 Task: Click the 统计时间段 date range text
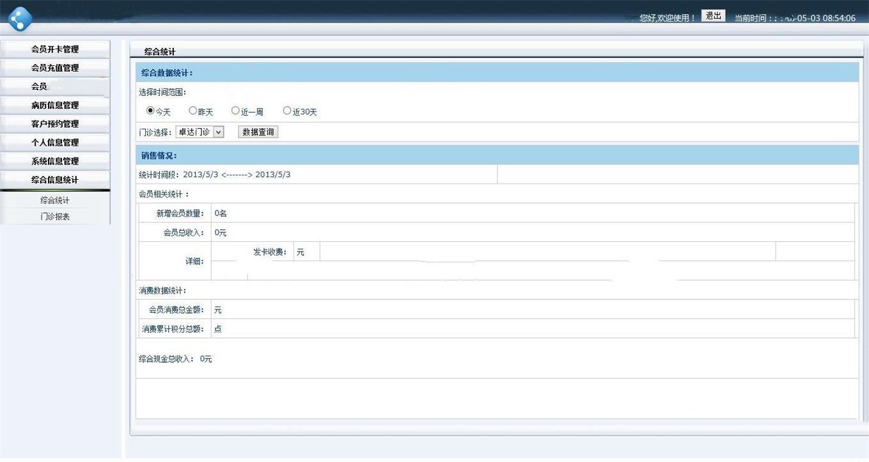pyautogui.click(x=215, y=175)
